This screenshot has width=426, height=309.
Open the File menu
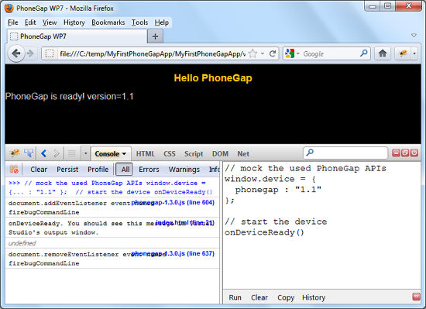[12, 22]
